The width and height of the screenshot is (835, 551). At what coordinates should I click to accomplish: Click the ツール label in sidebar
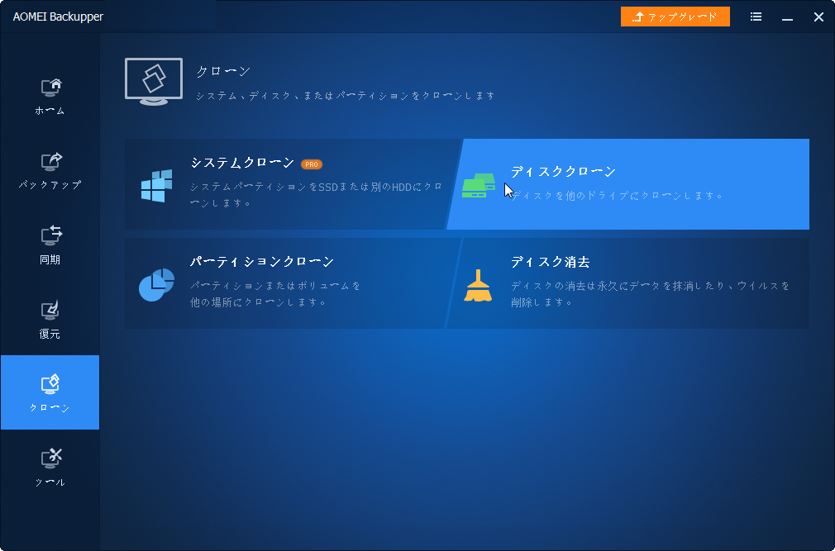point(50,482)
